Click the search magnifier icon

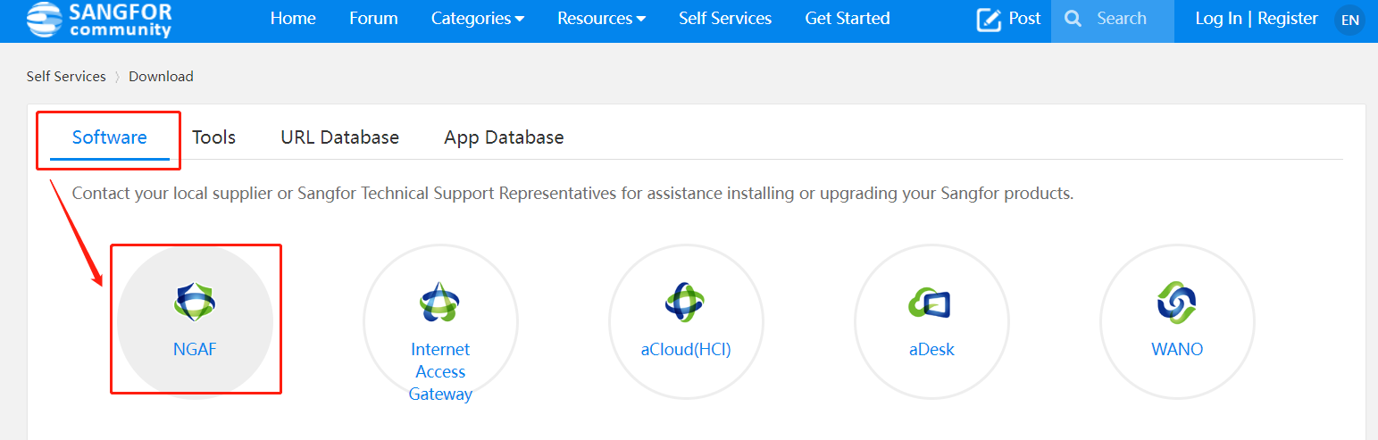pos(1073,19)
